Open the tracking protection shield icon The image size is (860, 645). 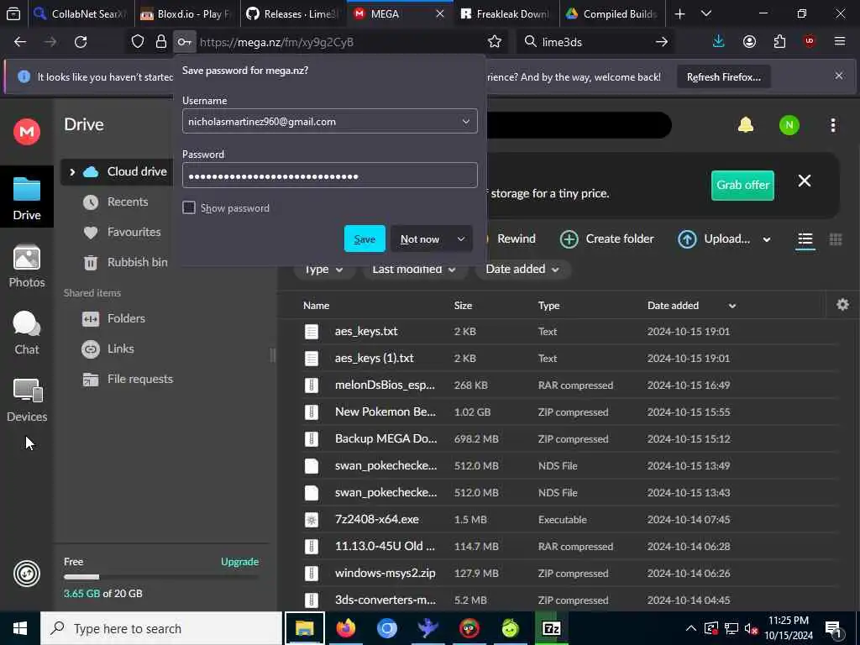tap(138, 42)
